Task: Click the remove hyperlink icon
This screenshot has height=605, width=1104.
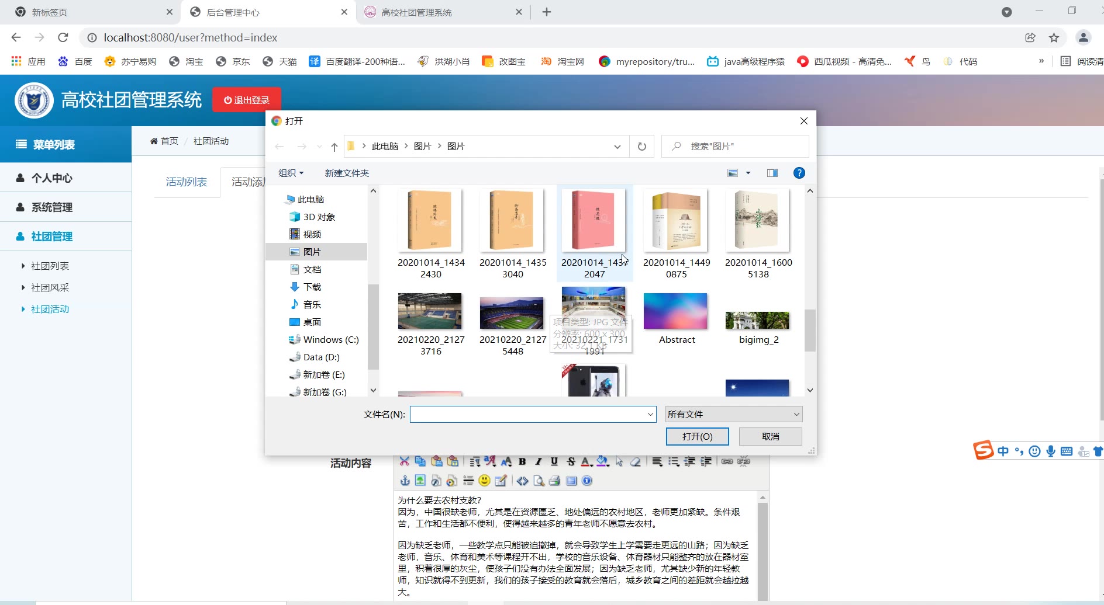Action: click(x=743, y=461)
